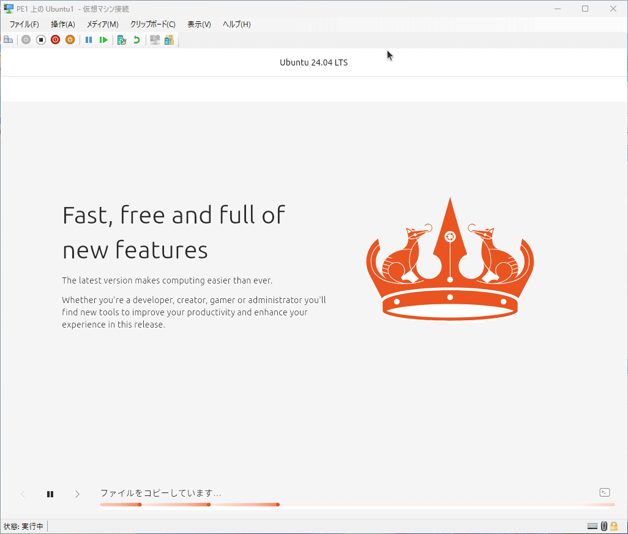Open the ファイル(F) menu

click(x=24, y=24)
